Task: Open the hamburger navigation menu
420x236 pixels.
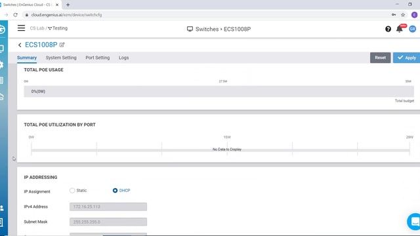Action: click(x=21, y=28)
